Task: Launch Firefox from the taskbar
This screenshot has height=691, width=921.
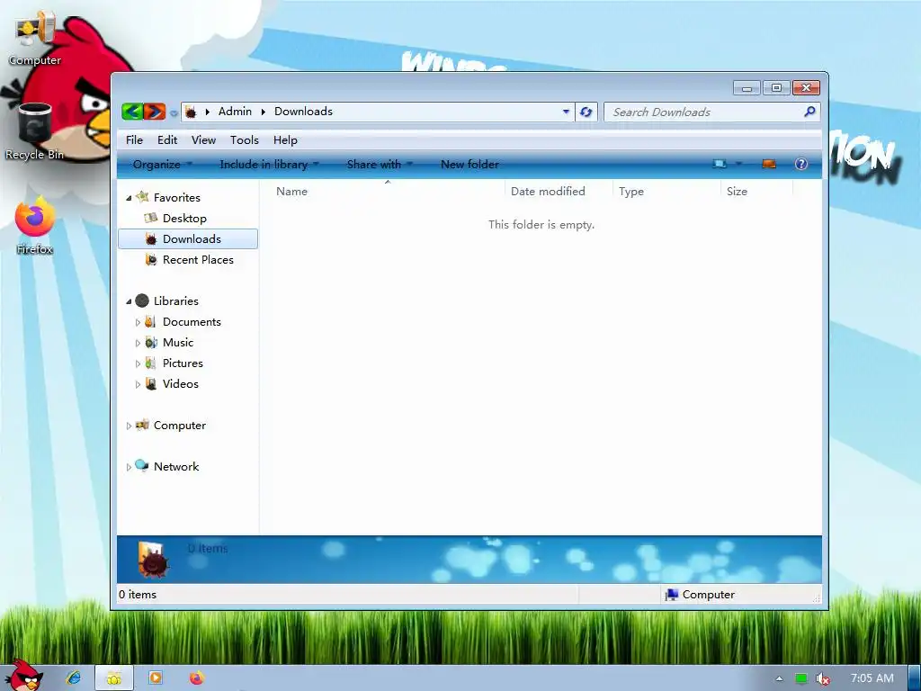Action: [x=197, y=678]
